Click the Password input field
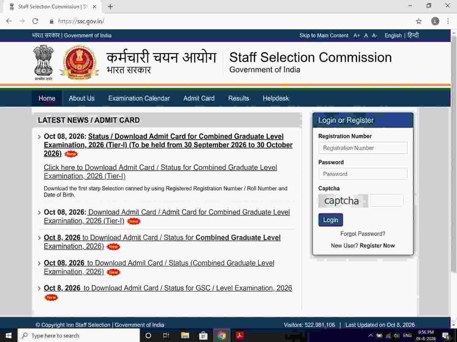 point(362,174)
